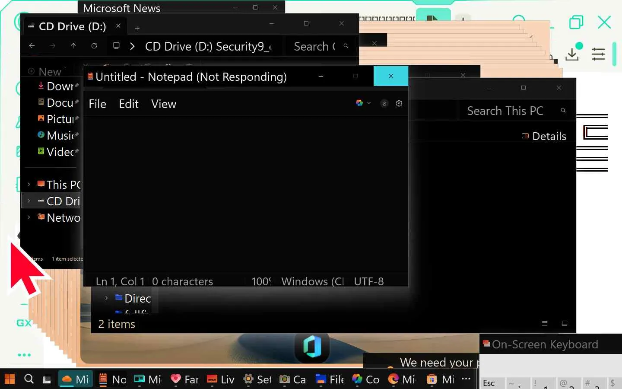Click the monitor icon in the address bar
The height and width of the screenshot is (389, 622).
[116, 46]
